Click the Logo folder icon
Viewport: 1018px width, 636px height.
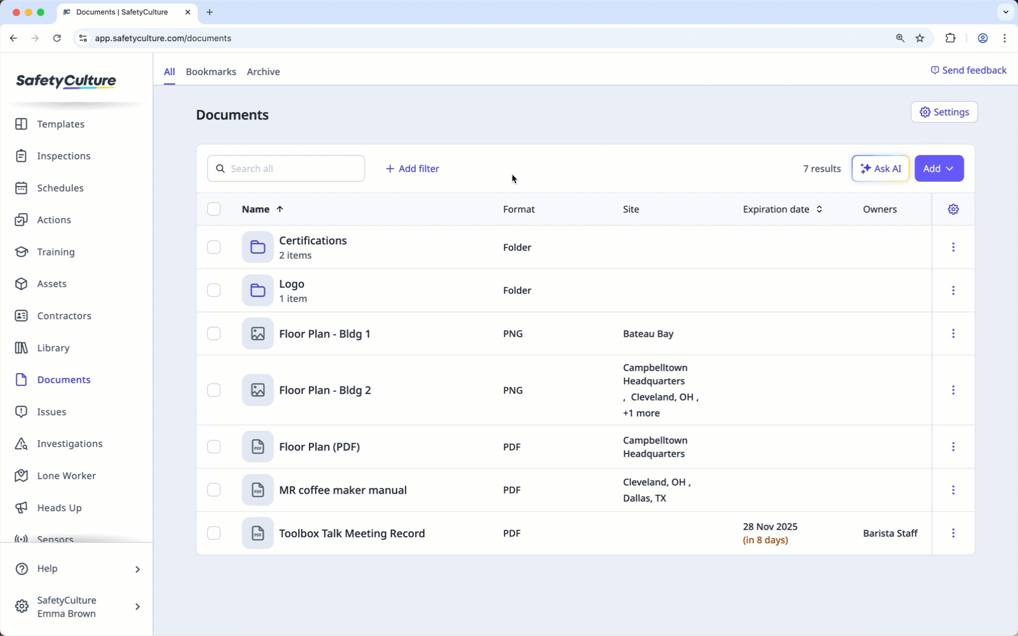[258, 290]
